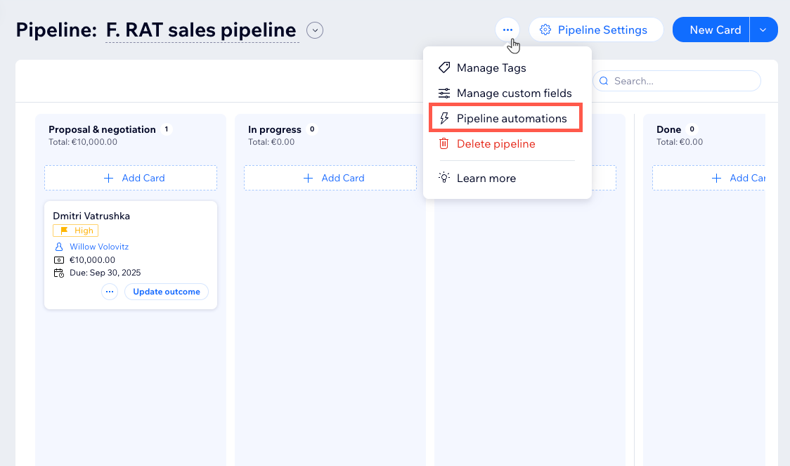790x466 pixels.
Task: Click Total: €10,000.00 under Proposal & negotiation
Action: [83, 142]
